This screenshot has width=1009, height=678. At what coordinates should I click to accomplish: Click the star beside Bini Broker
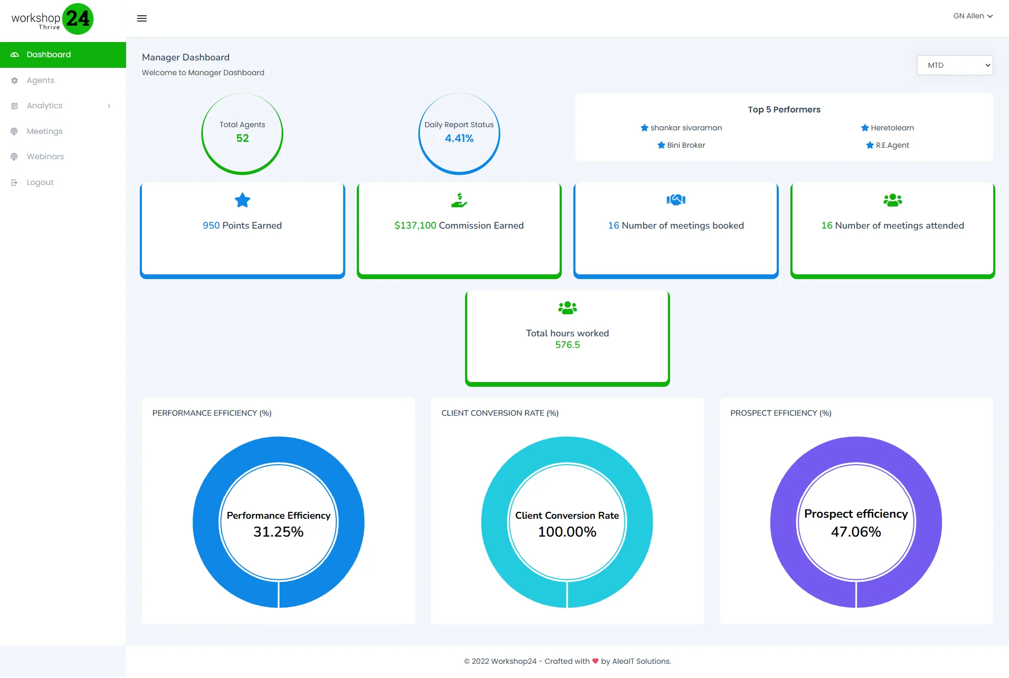661,145
